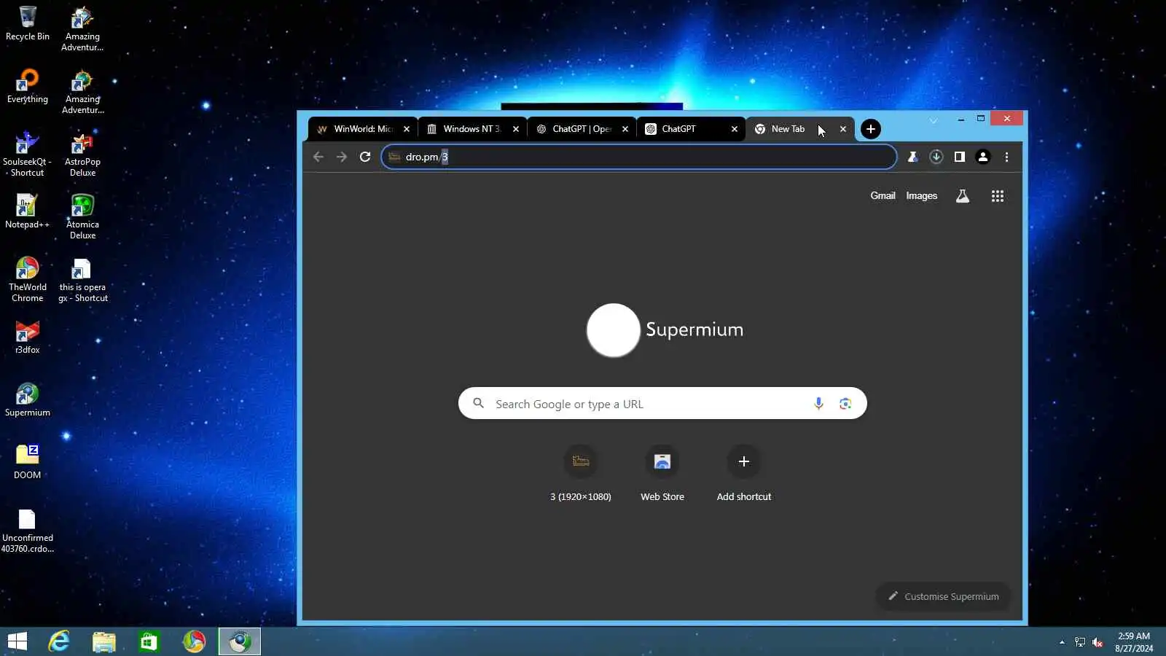
Task: Click the active Supermium taskbar button
Action: pos(240,641)
